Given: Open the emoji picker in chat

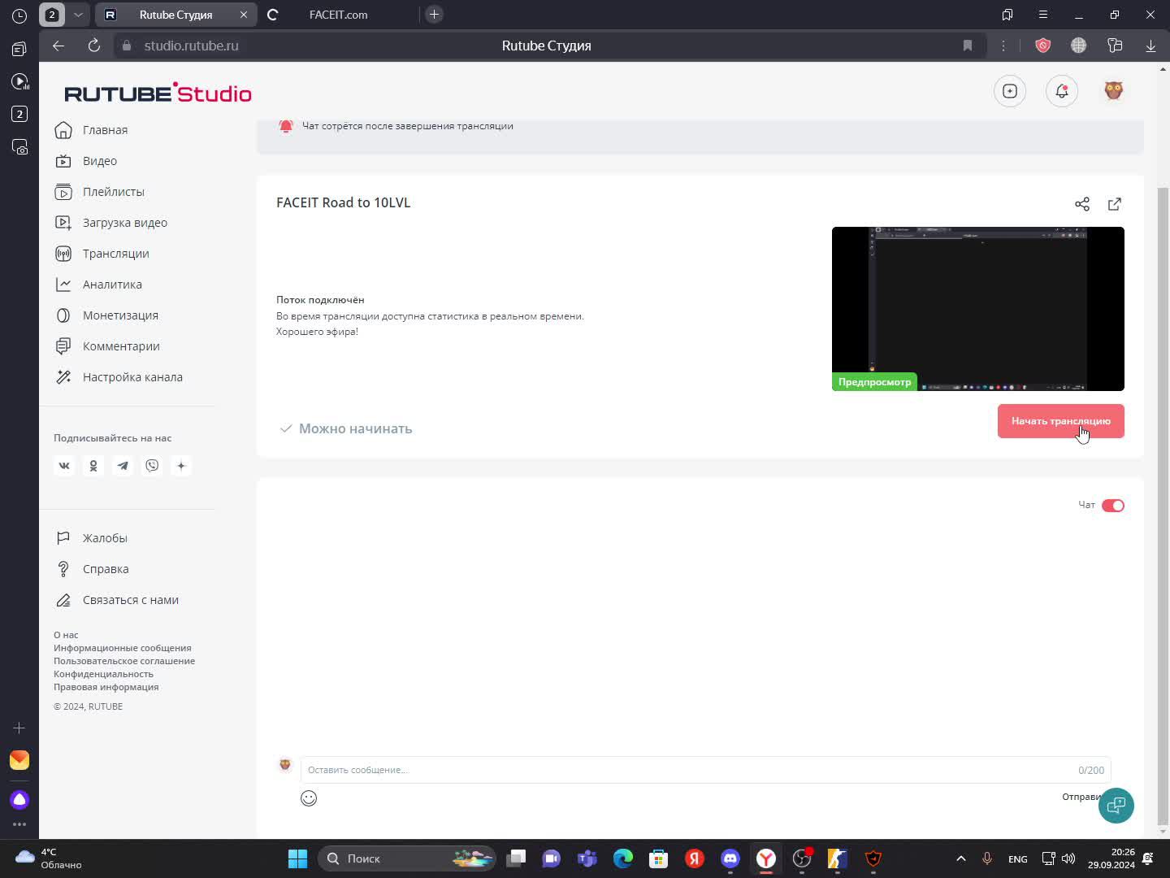Looking at the screenshot, I should pyautogui.click(x=309, y=798).
